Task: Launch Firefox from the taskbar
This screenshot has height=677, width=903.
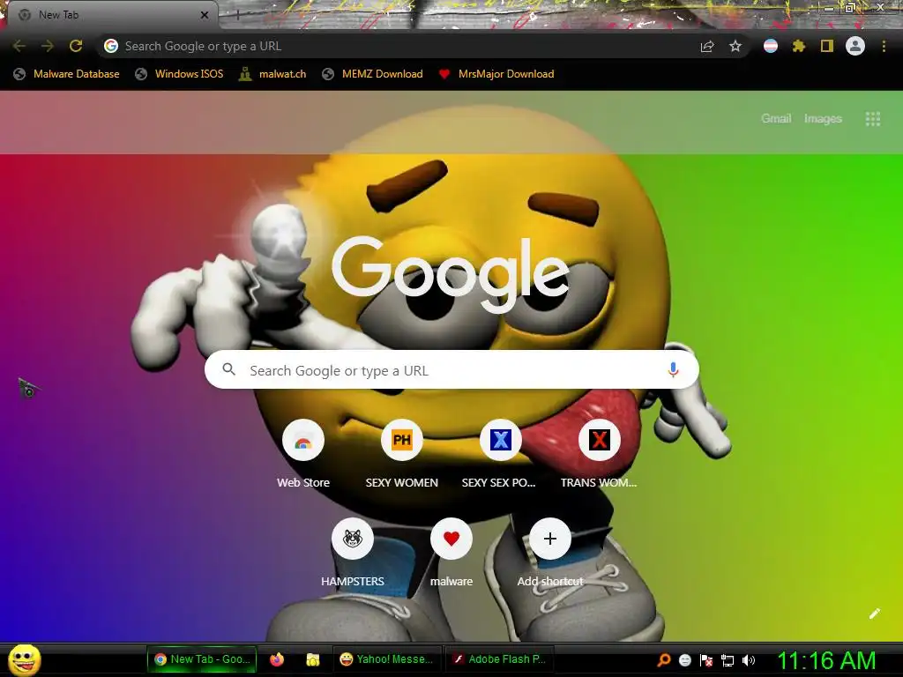Action: [x=277, y=659]
